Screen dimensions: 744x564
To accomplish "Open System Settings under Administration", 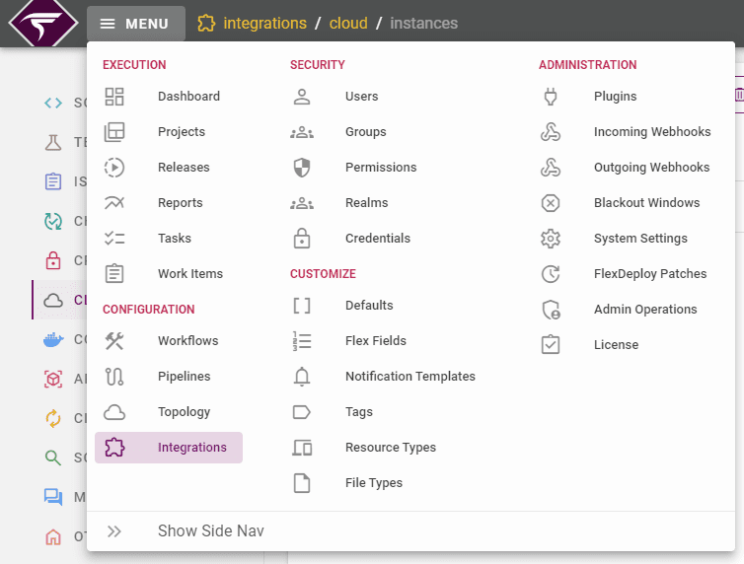I will [640, 239].
